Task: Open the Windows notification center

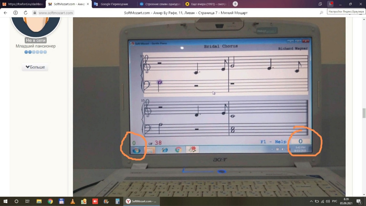Action: coord(359,201)
